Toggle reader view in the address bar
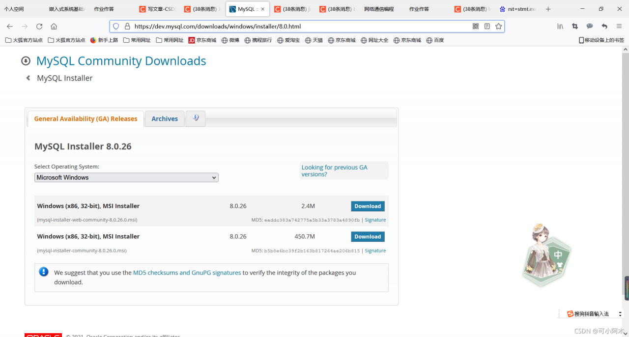The image size is (629, 337). (487, 27)
